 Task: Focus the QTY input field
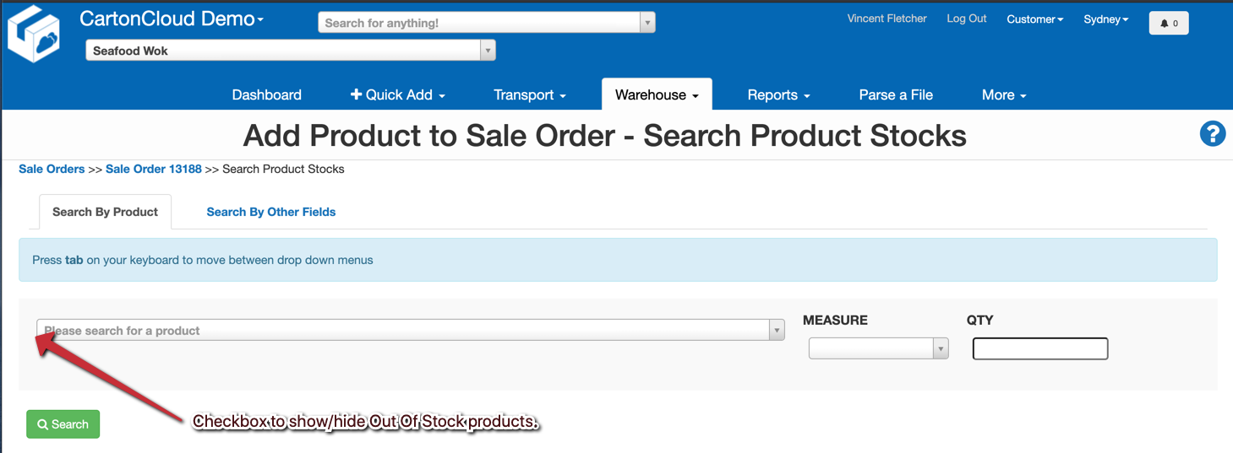(1039, 348)
